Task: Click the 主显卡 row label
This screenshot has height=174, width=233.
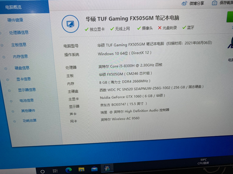Action: [74, 99]
